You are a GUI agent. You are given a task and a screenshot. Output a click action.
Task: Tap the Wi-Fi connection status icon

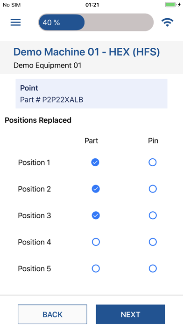pyautogui.click(x=167, y=22)
